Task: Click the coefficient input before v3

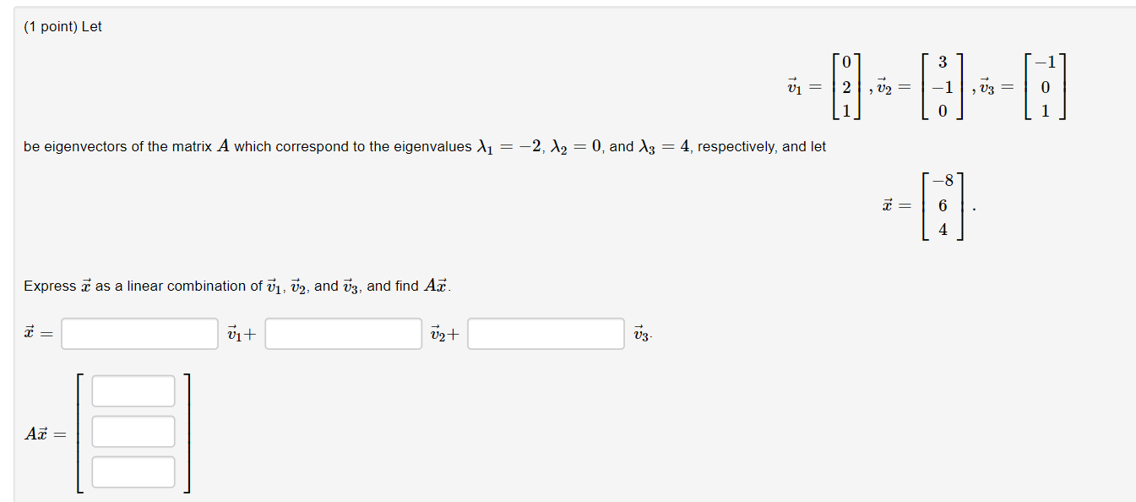Action: coord(545,333)
